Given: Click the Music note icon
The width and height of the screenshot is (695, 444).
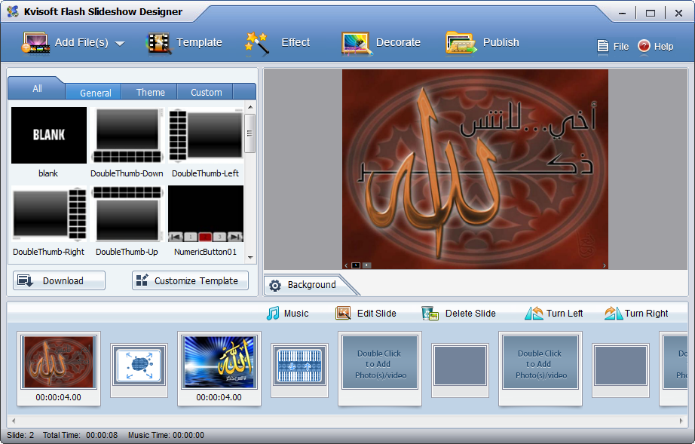Looking at the screenshot, I should tap(273, 314).
